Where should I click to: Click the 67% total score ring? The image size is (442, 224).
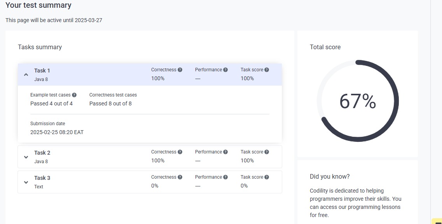point(358,101)
